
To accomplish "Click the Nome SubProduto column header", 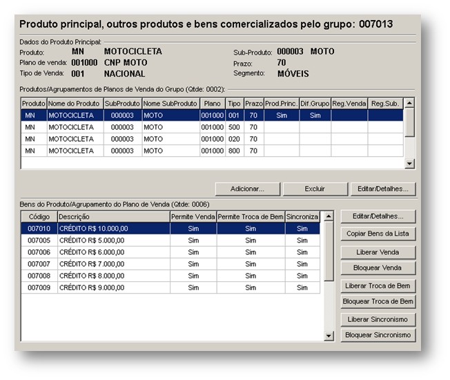I will pyautogui.click(x=170, y=104).
